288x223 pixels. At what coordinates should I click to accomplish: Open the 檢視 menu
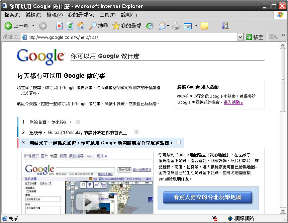55,15
